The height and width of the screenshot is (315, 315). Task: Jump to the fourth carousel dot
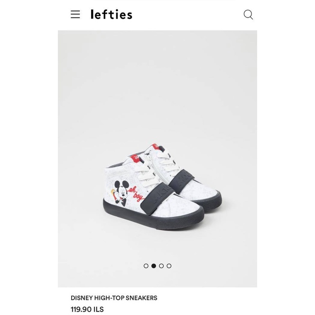click(x=169, y=266)
